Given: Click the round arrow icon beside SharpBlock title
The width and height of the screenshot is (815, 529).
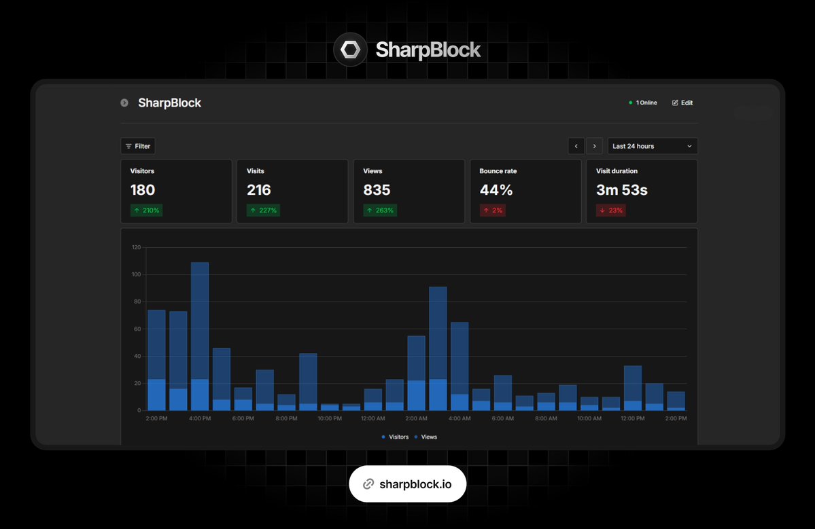Looking at the screenshot, I should 124,103.
